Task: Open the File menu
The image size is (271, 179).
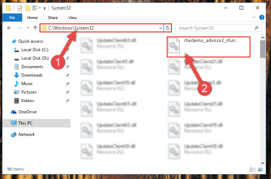Action: 12,18
